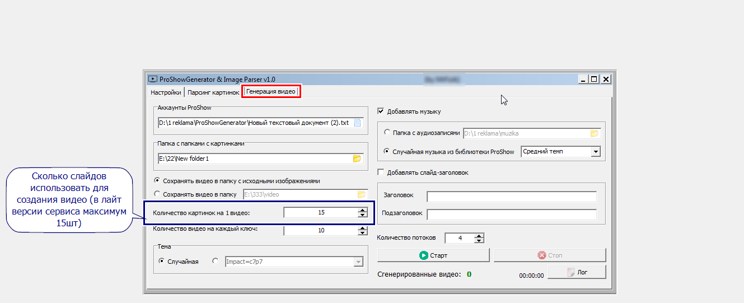The width and height of the screenshot is (744, 303).
Task: Click the Подзаголовок text field
Action: (512, 215)
